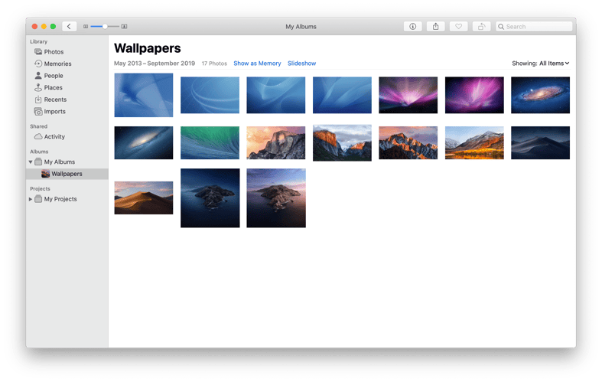Select the Mojave daytime sand dune thumbnail
Image resolution: width=602 pixels, height=382 pixels.
point(144,198)
